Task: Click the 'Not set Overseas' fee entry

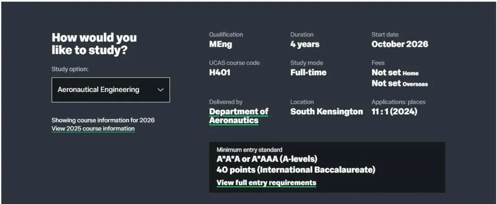Action: pos(400,84)
